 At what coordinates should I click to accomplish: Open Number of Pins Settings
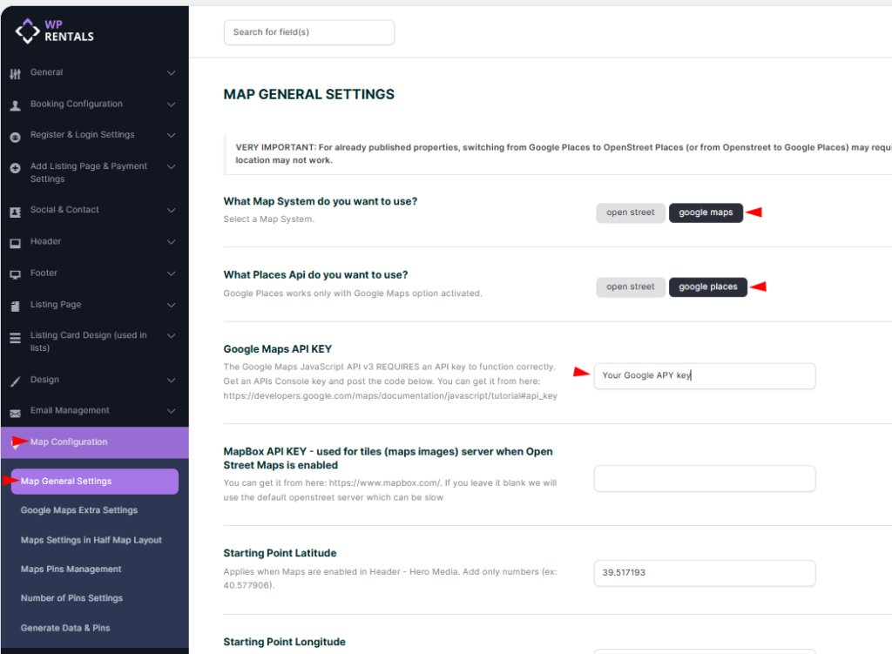point(71,598)
